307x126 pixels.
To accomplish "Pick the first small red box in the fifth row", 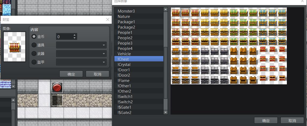I will (x=263, y=49).
